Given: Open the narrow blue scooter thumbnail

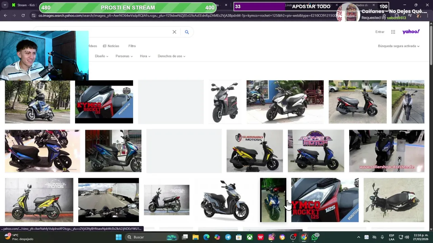Looking at the screenshot, I should 273,200.
